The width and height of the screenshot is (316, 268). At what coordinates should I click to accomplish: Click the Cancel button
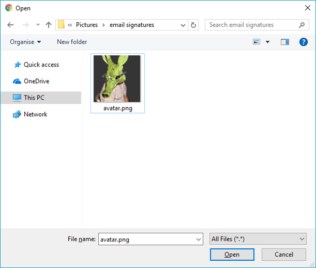[284, 255]
